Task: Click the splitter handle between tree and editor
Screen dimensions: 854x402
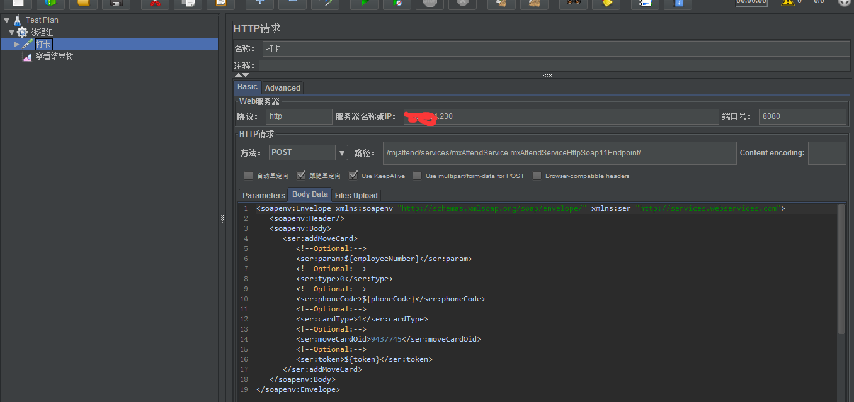Action: tap(221, 218)
